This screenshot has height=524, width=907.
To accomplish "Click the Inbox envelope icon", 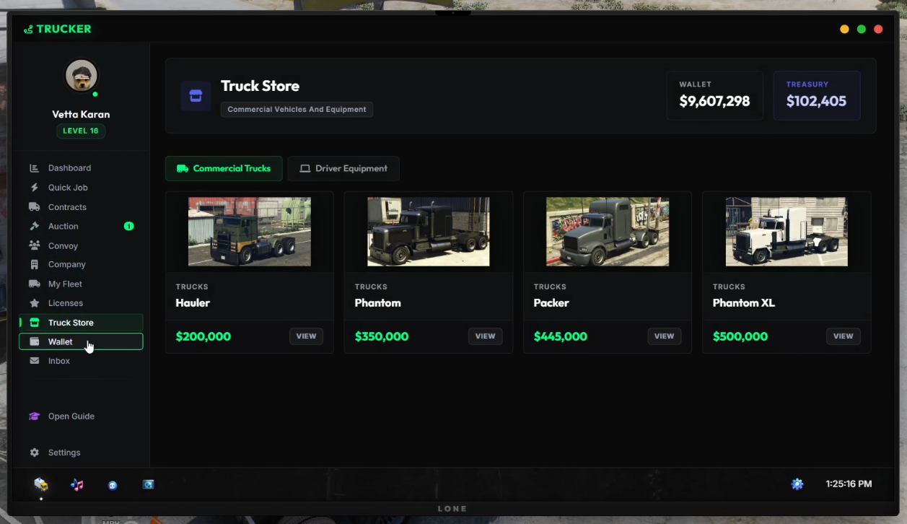I will point(34,361).
